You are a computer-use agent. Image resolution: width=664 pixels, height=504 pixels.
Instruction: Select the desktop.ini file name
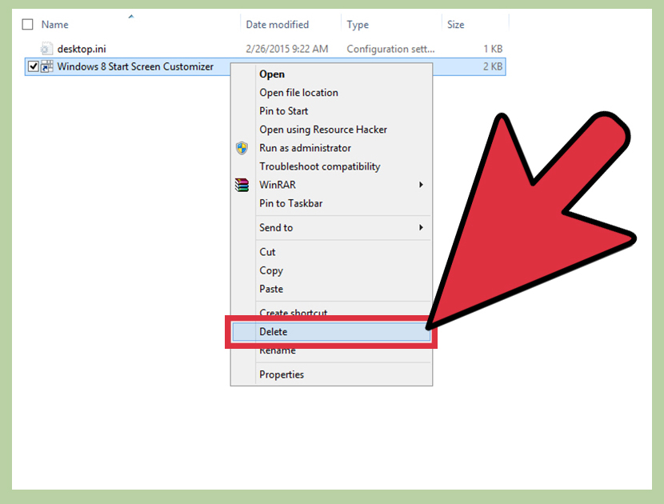click(82, 49)
